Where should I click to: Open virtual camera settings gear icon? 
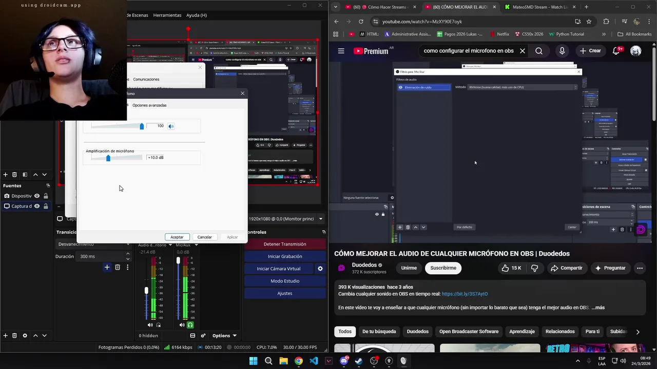pyautogui.click(x=320, y=269)
